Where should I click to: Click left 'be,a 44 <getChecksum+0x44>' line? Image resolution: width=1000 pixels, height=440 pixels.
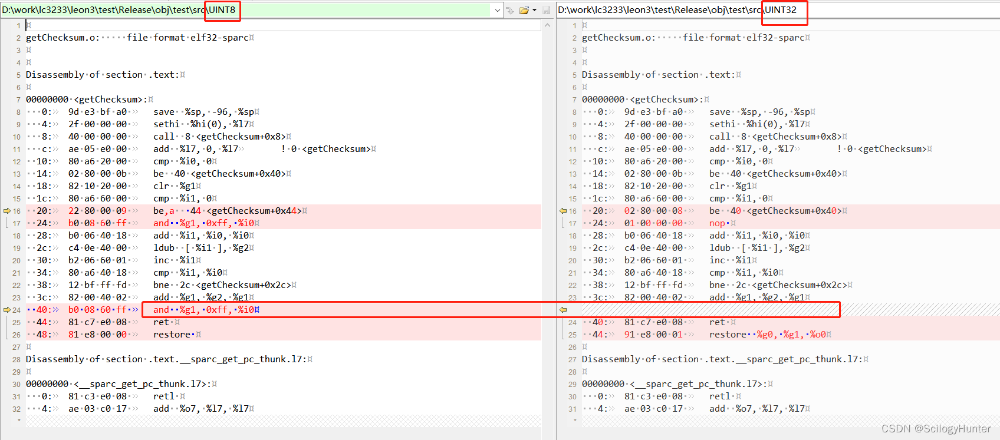[230, 211]
